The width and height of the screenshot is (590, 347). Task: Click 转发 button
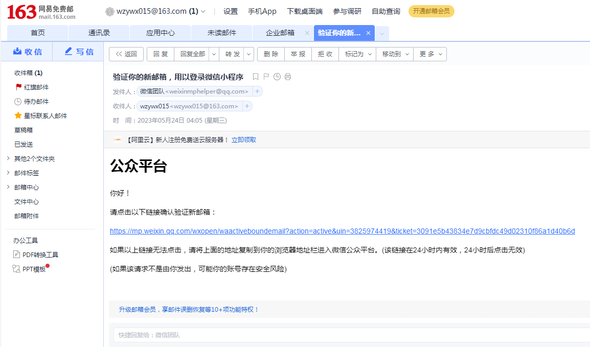point(232,54)
